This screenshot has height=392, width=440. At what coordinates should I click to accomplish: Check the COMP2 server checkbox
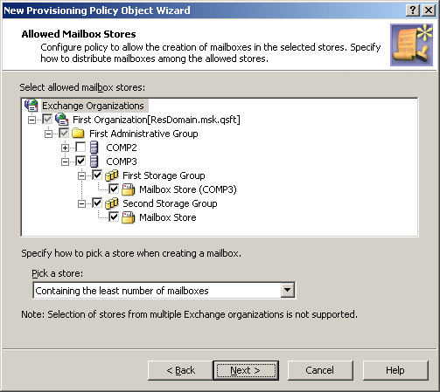coord(80,147)
